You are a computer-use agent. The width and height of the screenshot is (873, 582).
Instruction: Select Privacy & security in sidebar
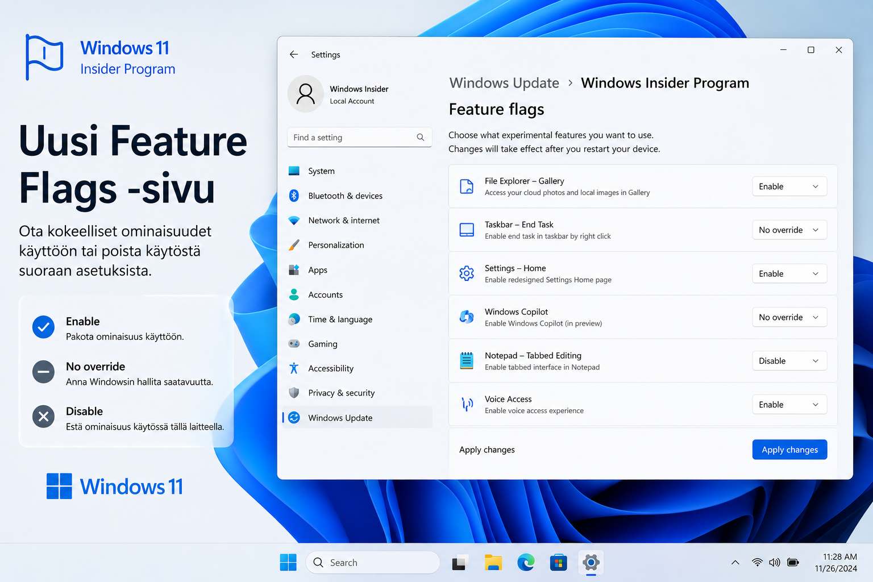(x=357, y=393)
